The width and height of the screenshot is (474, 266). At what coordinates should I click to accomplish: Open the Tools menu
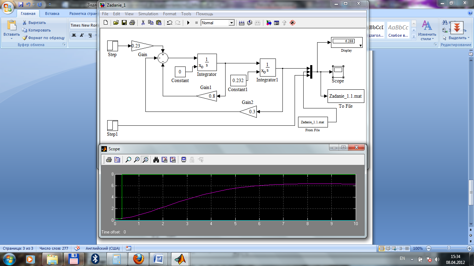coord(186,14)
